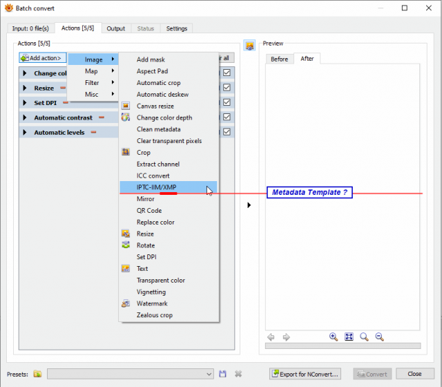The image size is (442, 387).
Task: Expand the Filter submenu
Action: [x=92, y=83]
